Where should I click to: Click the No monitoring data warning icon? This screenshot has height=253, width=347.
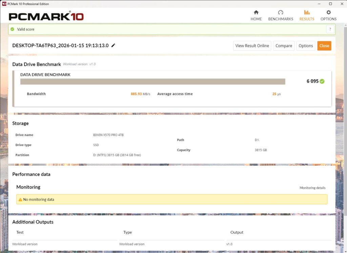click(x=20, y=199)
